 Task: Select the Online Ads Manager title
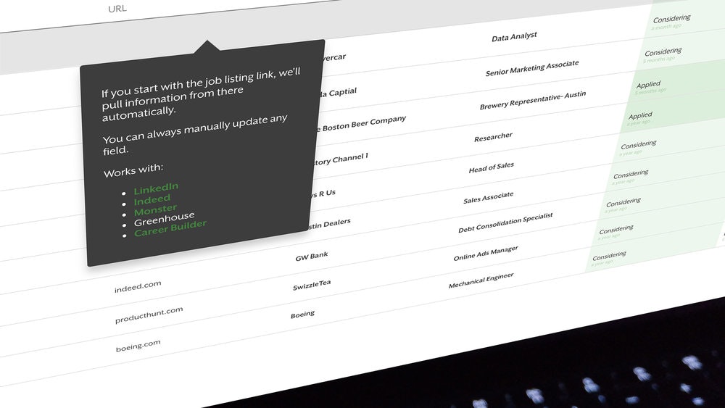(x=486, y=253)
